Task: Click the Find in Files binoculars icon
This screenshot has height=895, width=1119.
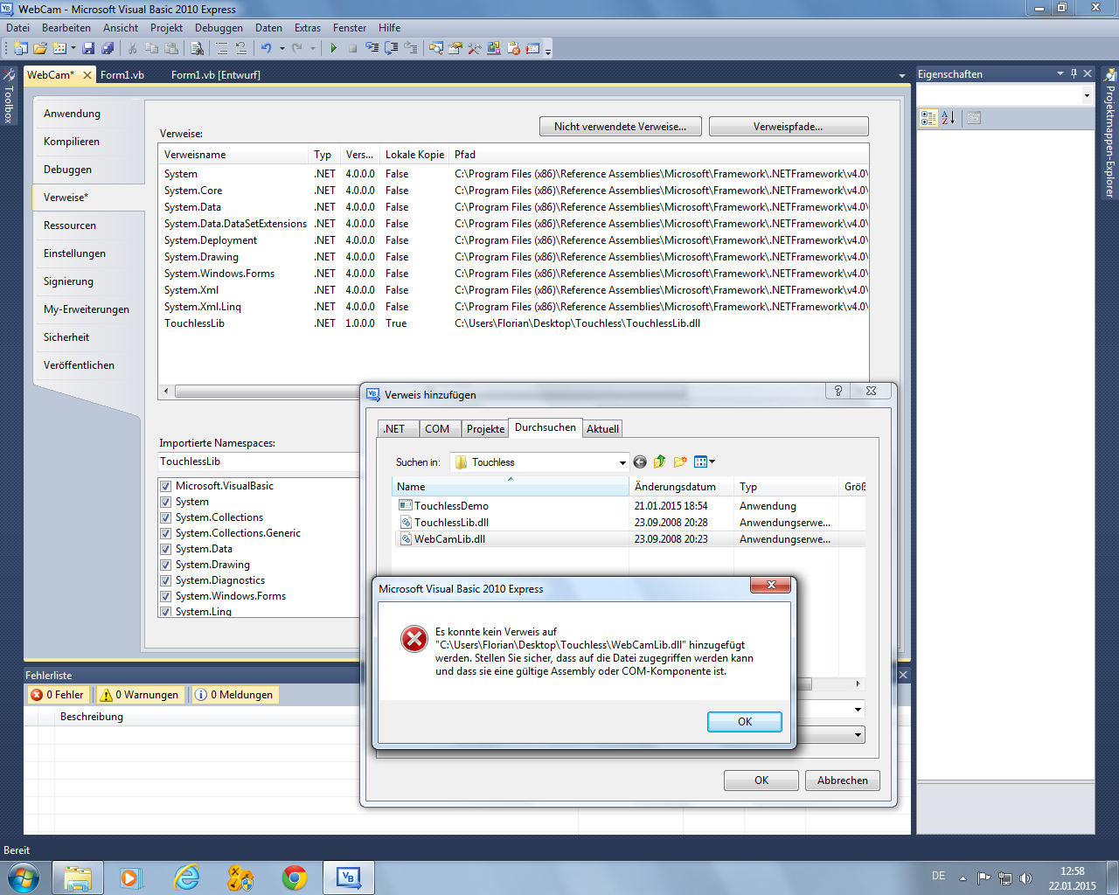Action: click(198, 48)
